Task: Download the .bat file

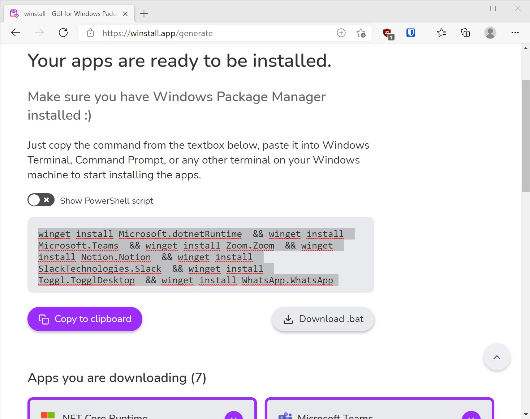Action: (x=323, y=319)
